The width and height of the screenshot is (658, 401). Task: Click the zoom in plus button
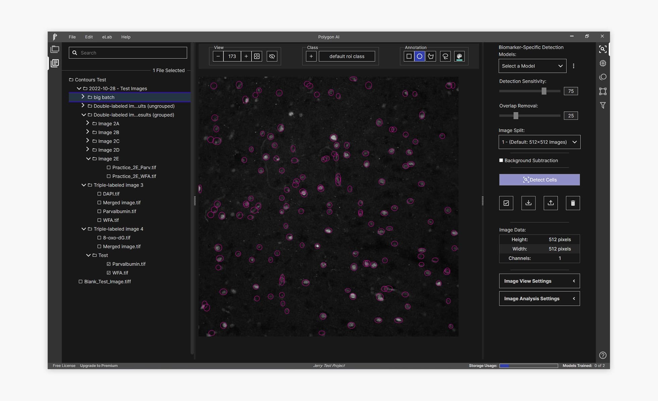246,56
